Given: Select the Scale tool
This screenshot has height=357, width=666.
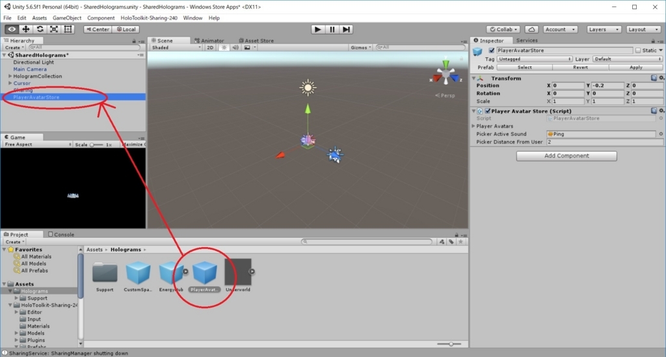Looking at the screenshot, I should 54,29.
